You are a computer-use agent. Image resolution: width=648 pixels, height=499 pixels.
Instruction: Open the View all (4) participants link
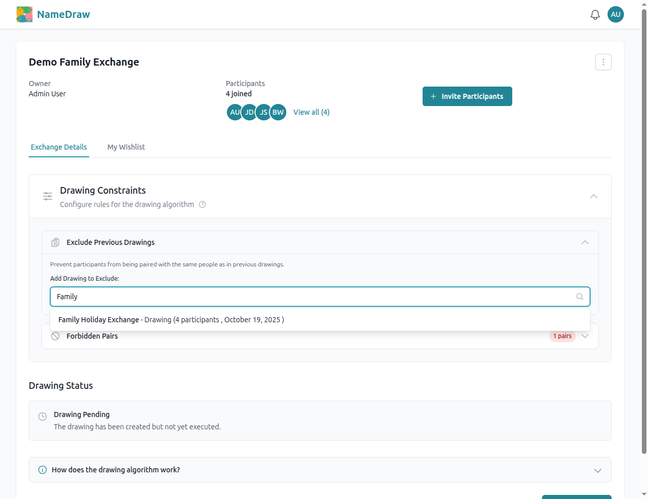pos(311,112)
